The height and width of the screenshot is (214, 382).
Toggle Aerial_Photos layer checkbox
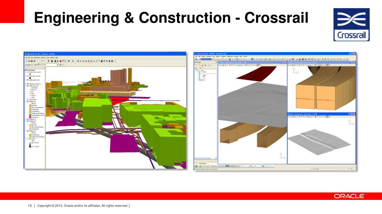(x=28, y=100)
